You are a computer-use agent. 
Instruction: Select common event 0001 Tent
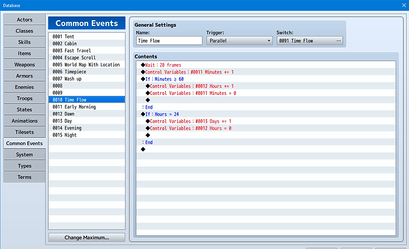tap(87, 37)
